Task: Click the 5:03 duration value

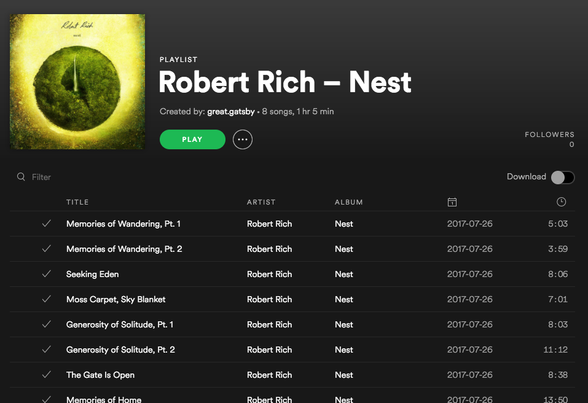Action: (x=558, y=224)
